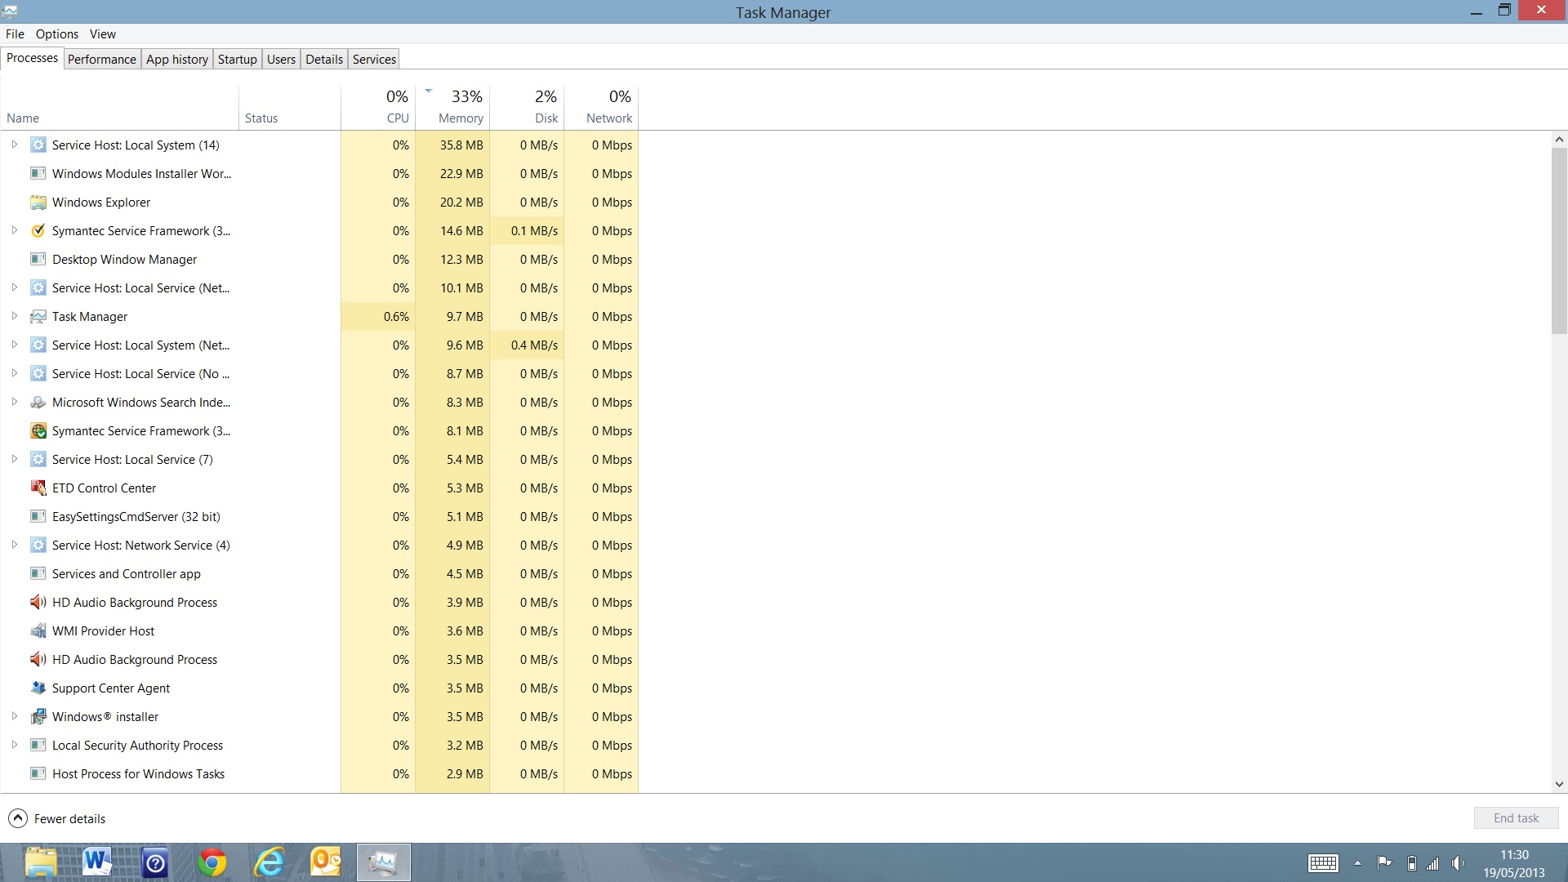Click the volume icon in system tray
This screenshot has height=882, width=1568.
coord(1458,863)
